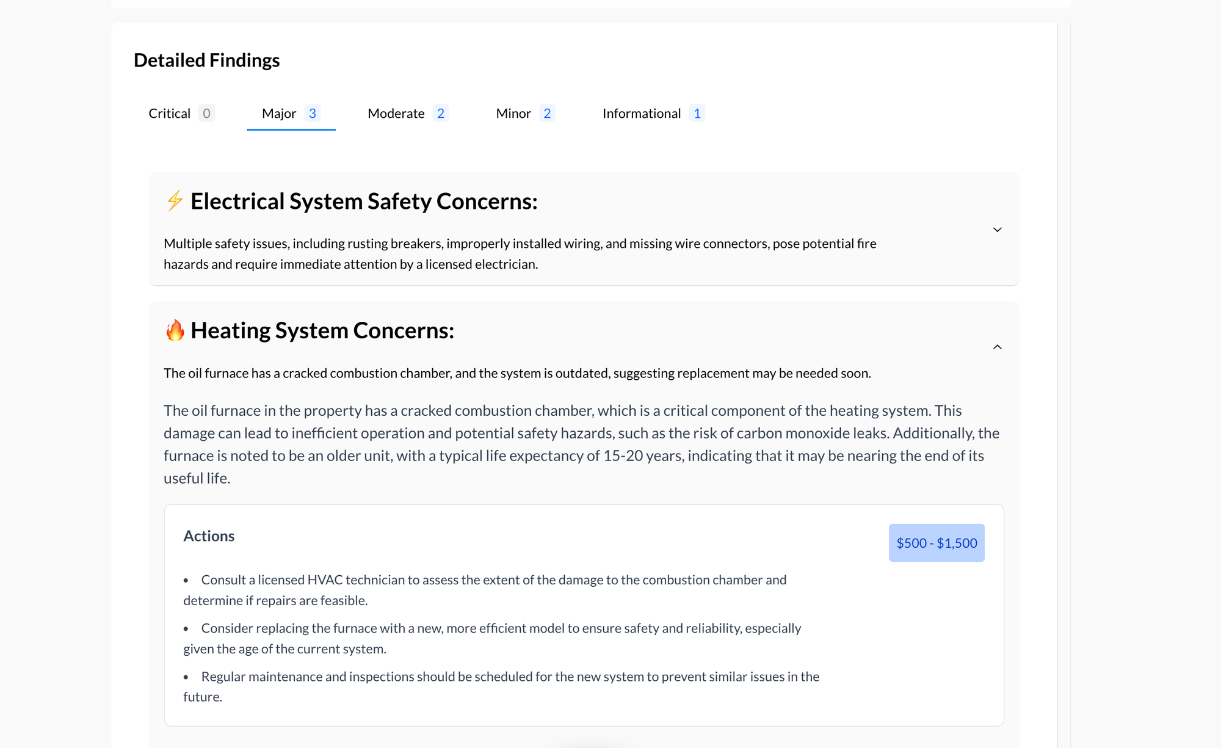The width and height of the screenshot is (1221, 748).
Task: Click the 0 count badge next to Critical
Action: pyautogui.click(x=206, y=114)
